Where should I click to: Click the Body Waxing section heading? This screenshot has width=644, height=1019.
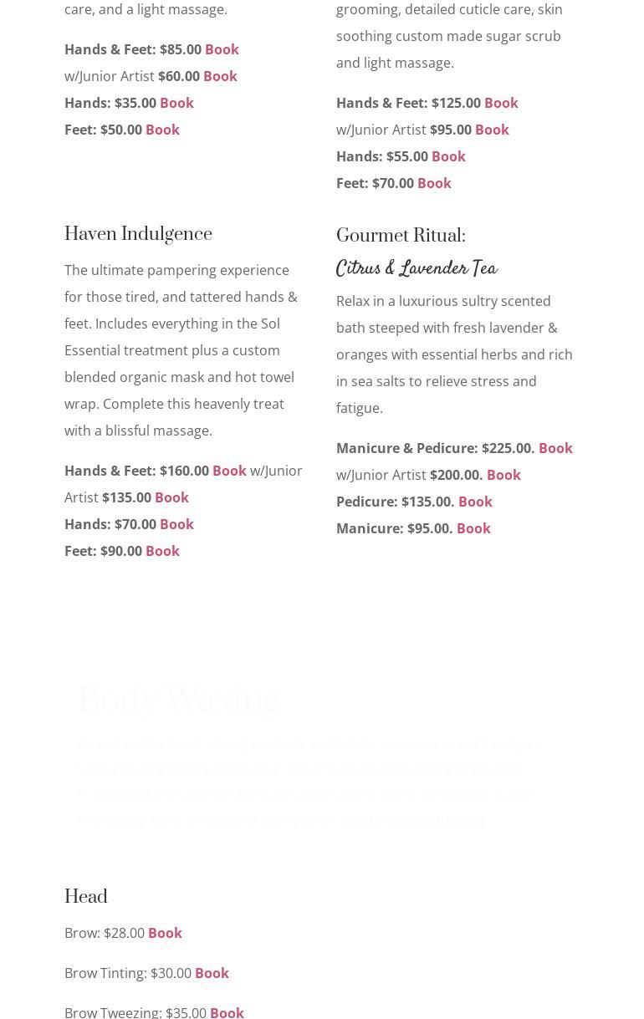coord(178,701)
